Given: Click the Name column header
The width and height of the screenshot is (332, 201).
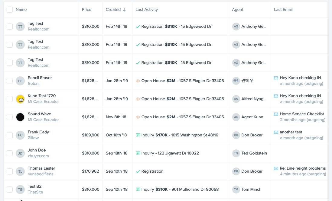Looking at the screenshot, I should point(21,10).
